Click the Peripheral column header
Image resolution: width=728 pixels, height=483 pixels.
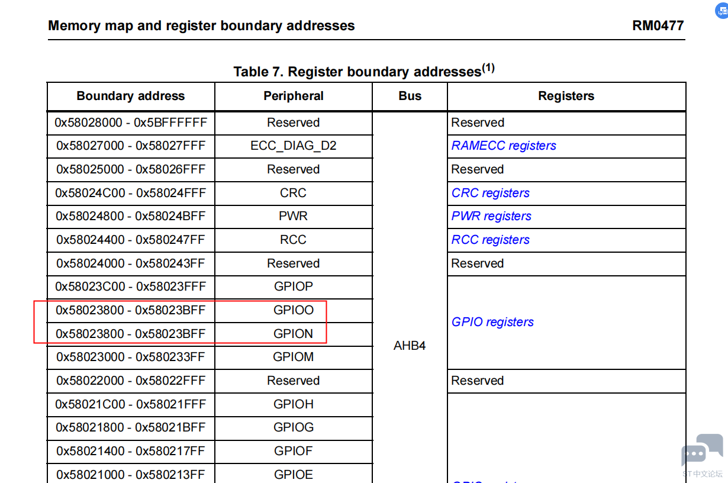click(x=294, y=96)
